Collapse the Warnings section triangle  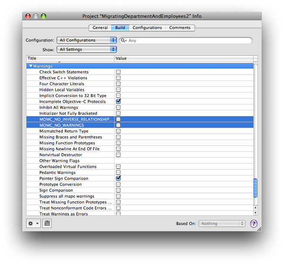30,66
